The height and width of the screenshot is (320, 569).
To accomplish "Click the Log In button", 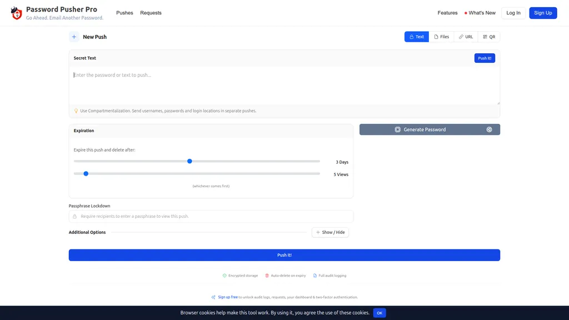I will [x=513, y=13].
